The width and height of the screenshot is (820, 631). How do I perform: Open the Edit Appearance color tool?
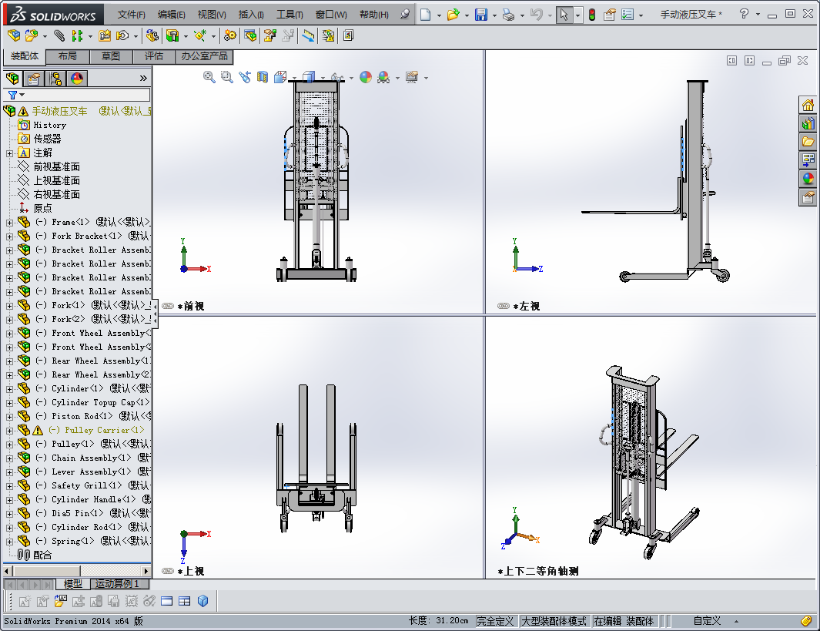[x=364, y=76]
